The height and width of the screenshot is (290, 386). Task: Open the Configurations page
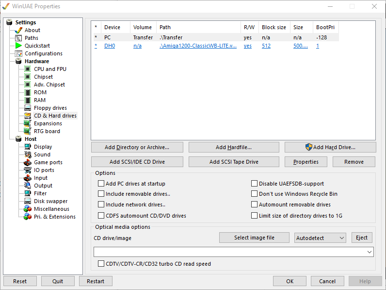[43, 53]
